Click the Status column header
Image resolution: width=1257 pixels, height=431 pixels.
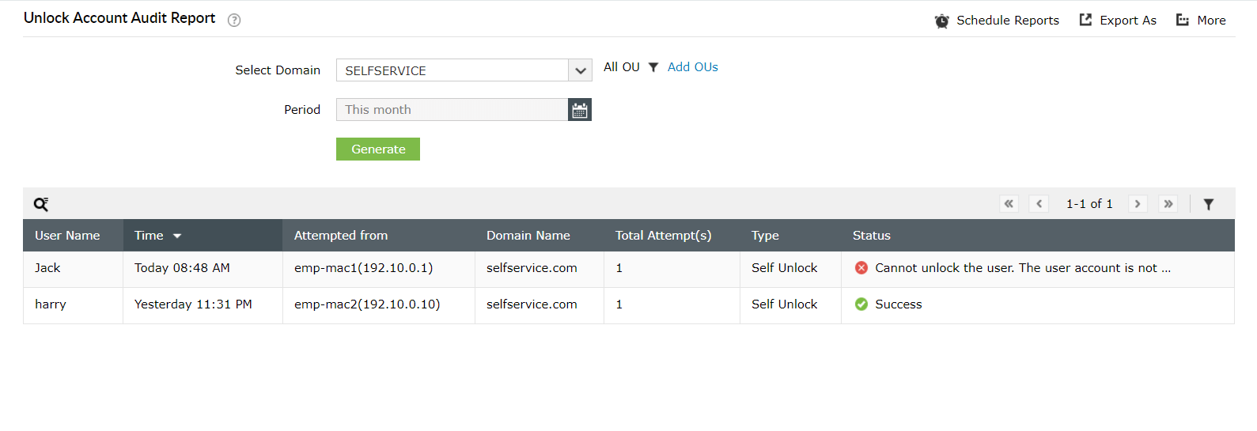point(871,236)
